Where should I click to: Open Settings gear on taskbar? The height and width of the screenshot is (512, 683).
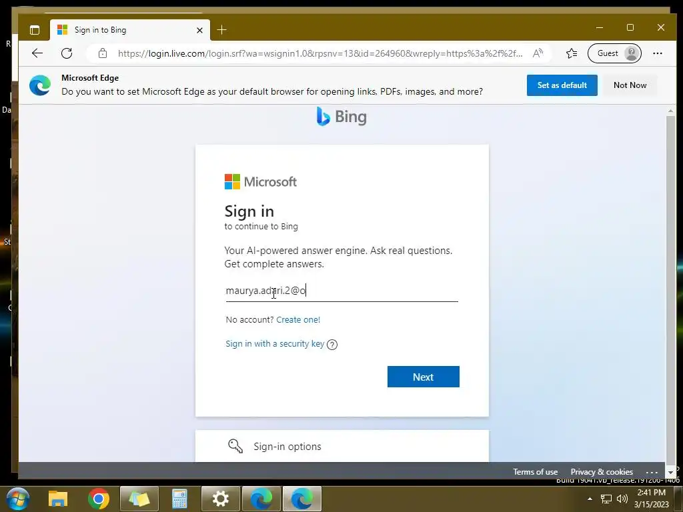[x=220, y=499]
